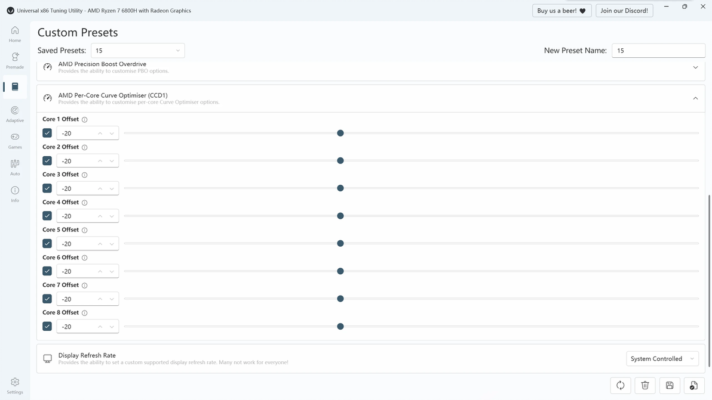712x400 pixels.
Task: Click the delete preset trash icon
Action: pos(645,386)
